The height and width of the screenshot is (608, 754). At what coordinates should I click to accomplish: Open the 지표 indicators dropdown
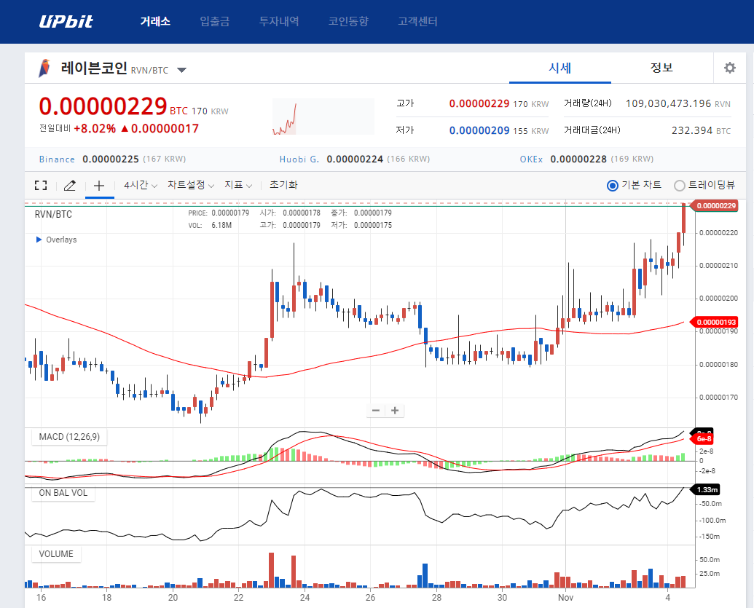pos(238,185)
